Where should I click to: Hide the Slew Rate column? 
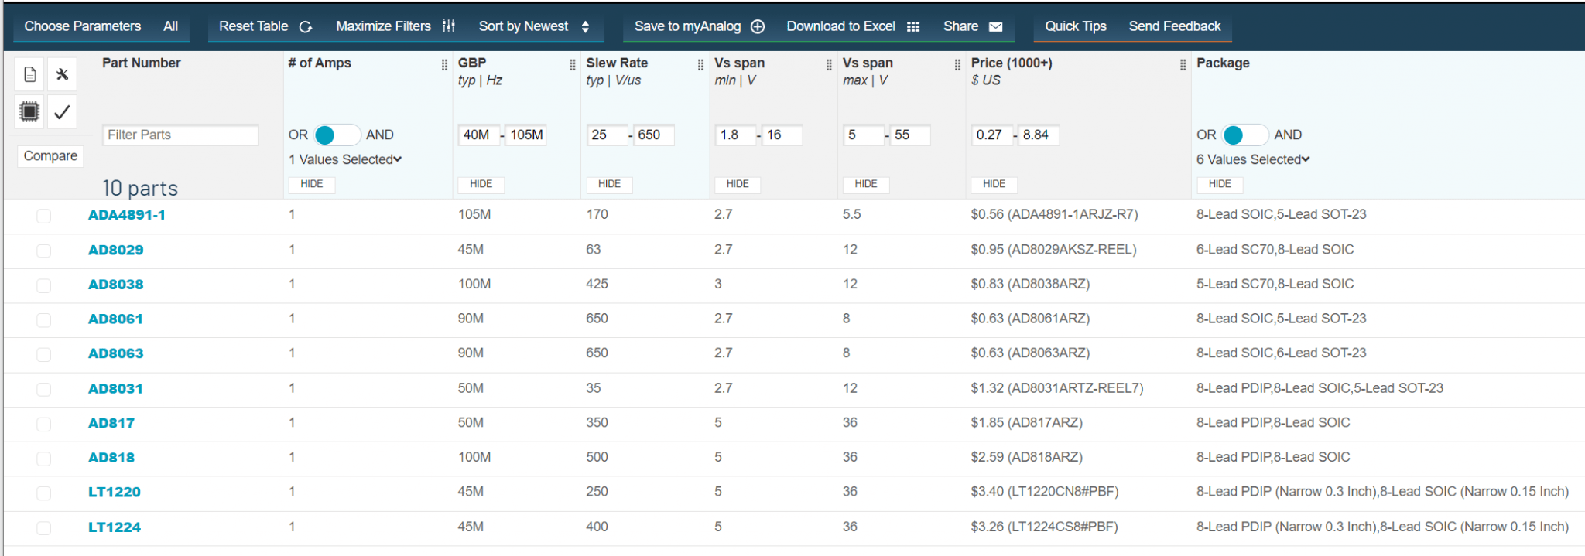[610, 184]
